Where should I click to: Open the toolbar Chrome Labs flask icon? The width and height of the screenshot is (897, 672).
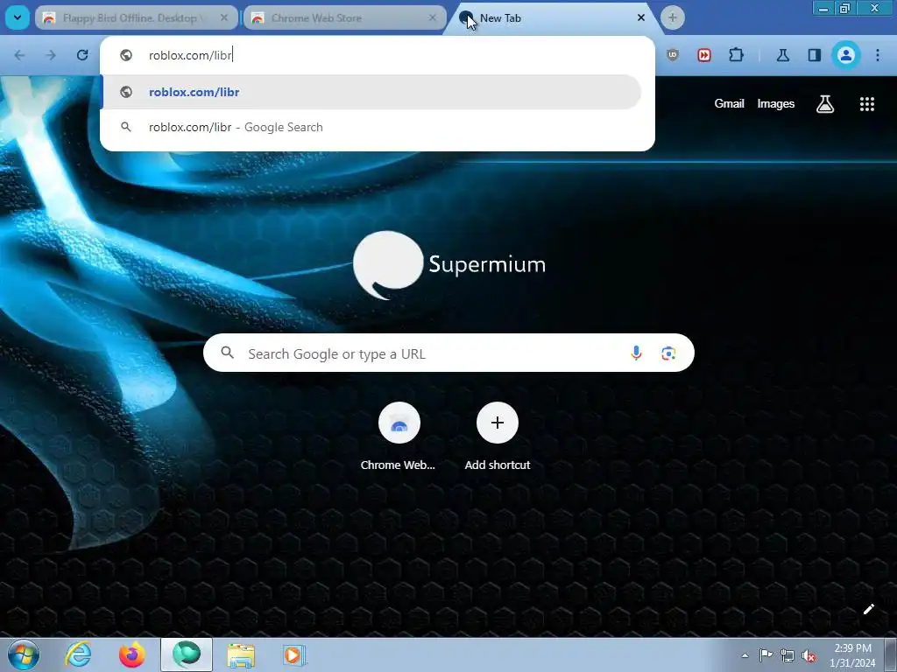coord(783,55)
